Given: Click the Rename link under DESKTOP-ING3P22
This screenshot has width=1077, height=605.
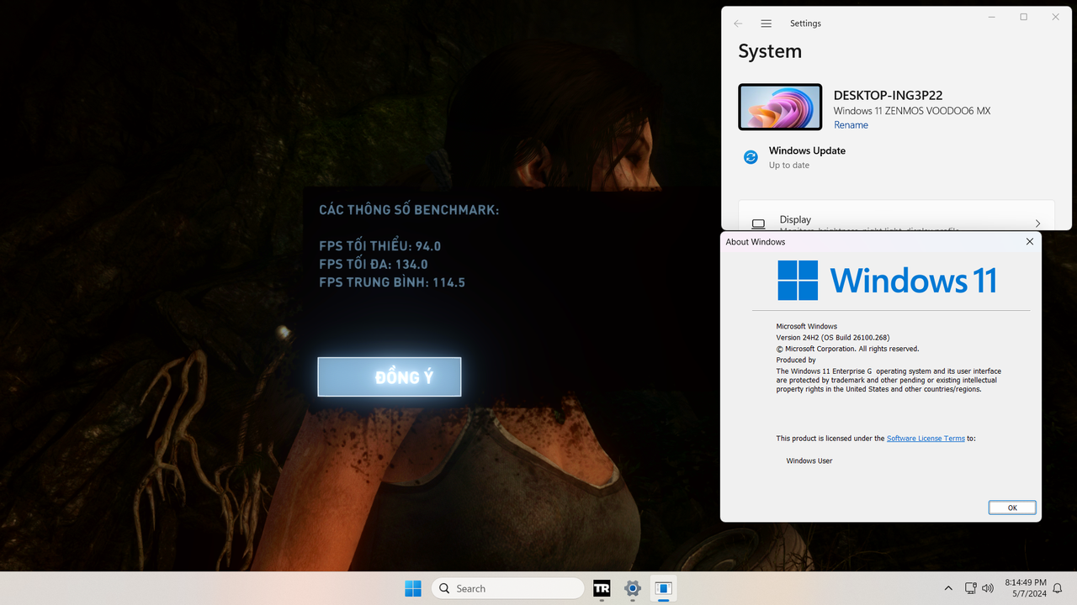Looking at the screenshot, I should tap(851, 125).
